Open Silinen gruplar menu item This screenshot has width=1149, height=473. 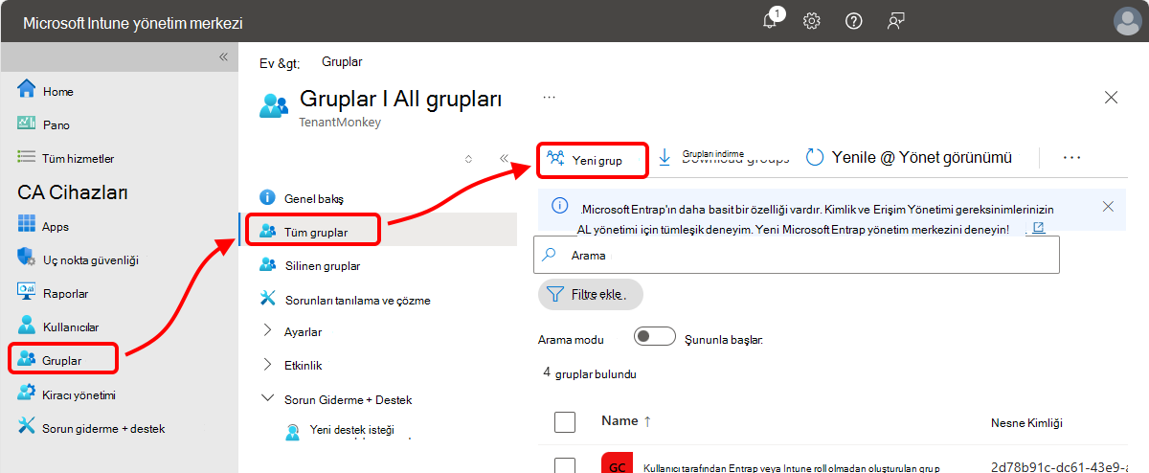click(x=322, y=265)
